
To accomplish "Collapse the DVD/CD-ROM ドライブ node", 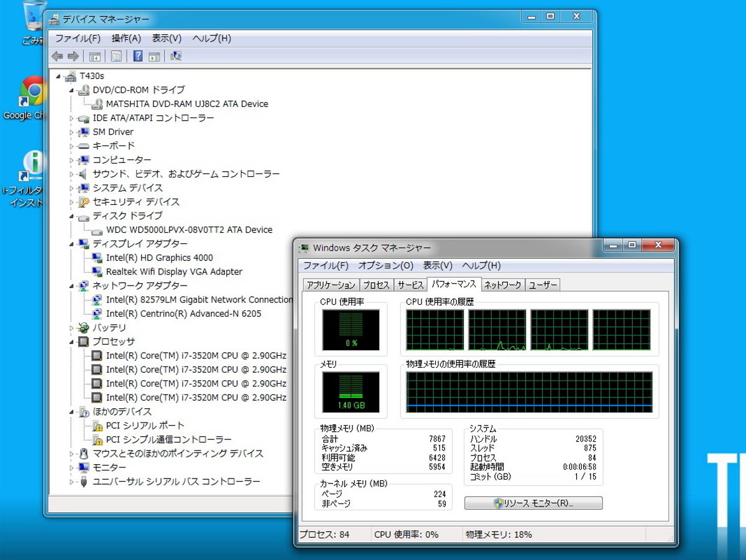I will (x=71, y=90).
